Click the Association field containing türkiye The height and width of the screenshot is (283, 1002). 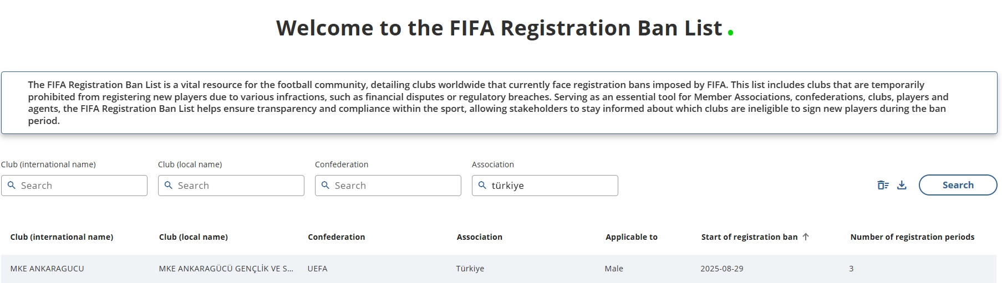pyautogui.click(x=553, y=186)
